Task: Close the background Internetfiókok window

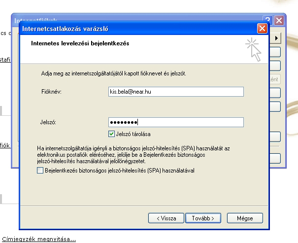Action: tap(279, 21)
